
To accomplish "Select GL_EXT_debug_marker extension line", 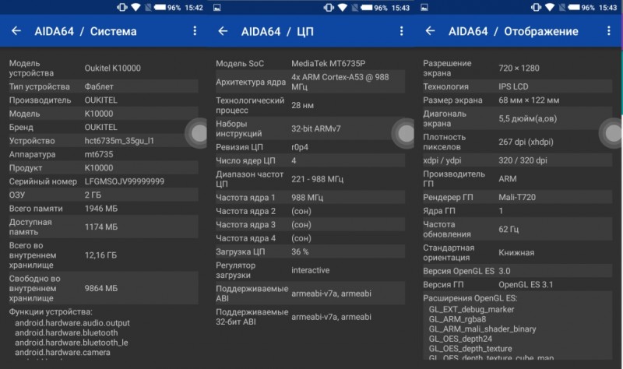I will point(471,309).
